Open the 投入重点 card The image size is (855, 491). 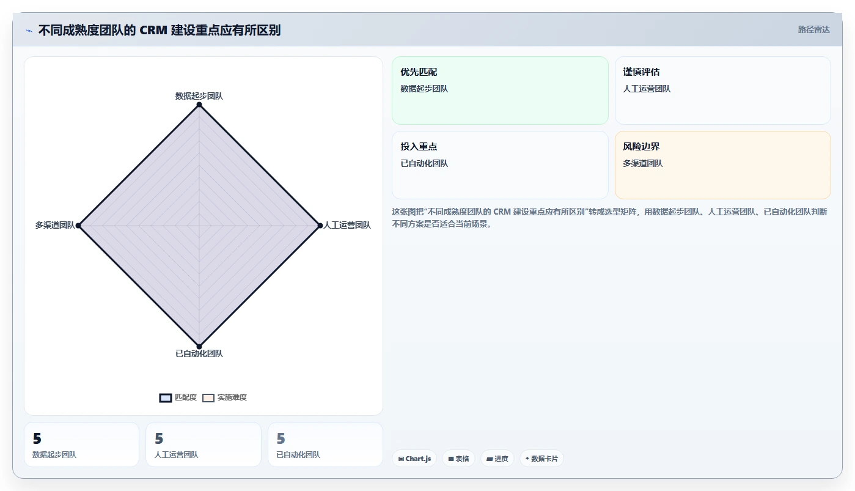500,165
